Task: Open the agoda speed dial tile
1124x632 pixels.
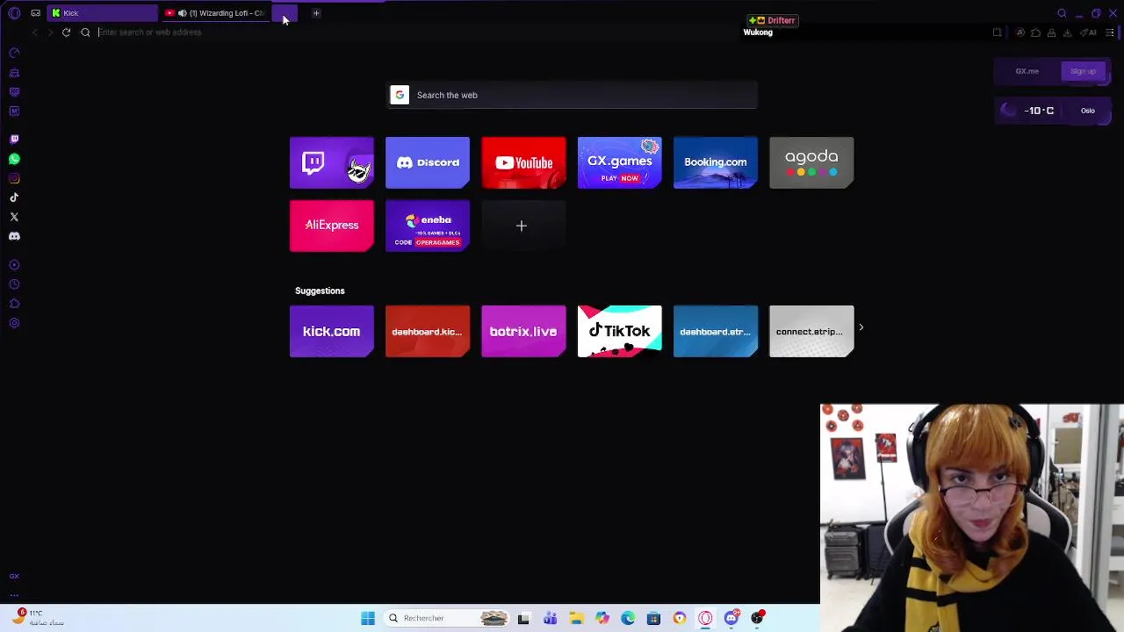Action: [x=811, y=162]
